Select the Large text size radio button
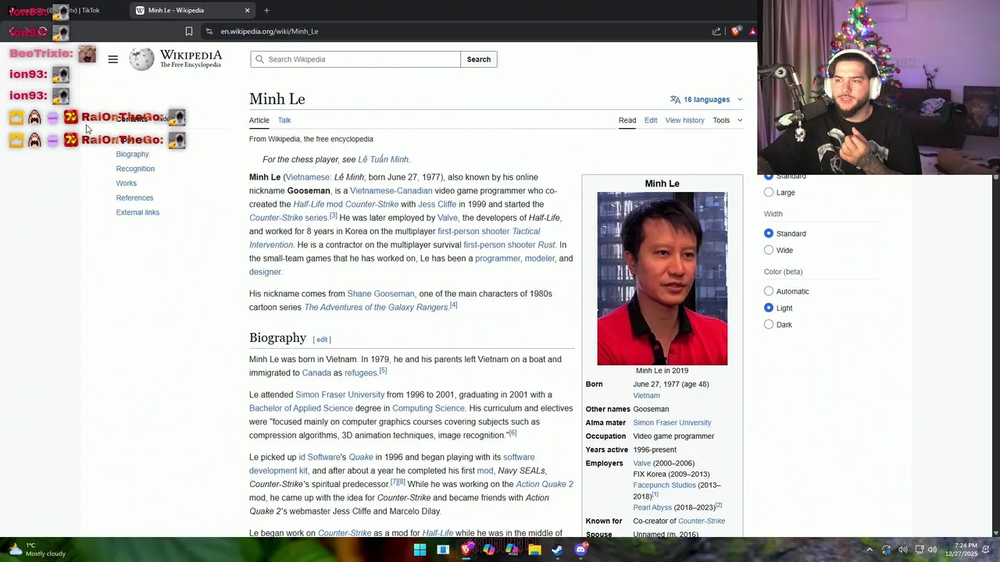 click(x=769, y=192)
